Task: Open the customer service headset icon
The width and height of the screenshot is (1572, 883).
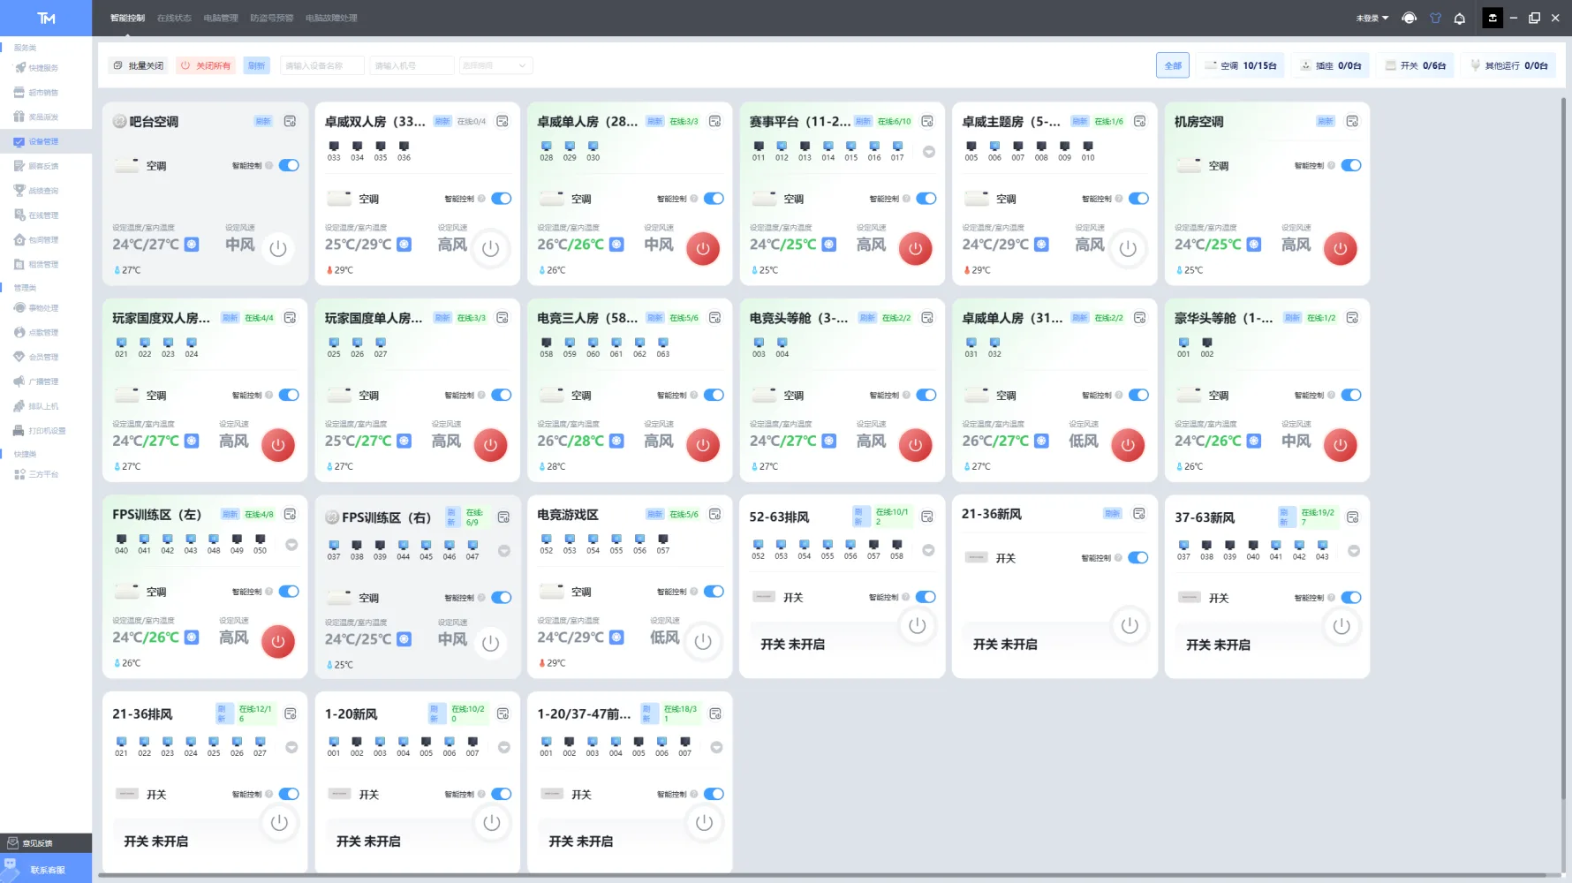Action: pyautogui.click(x=1410, y=18)
